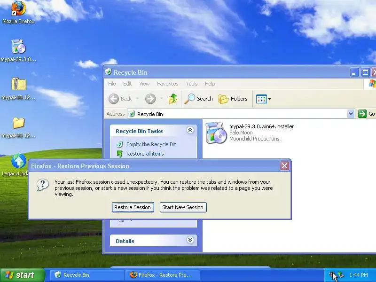
Task: Open the Help menu
Action: click(210, 84)
